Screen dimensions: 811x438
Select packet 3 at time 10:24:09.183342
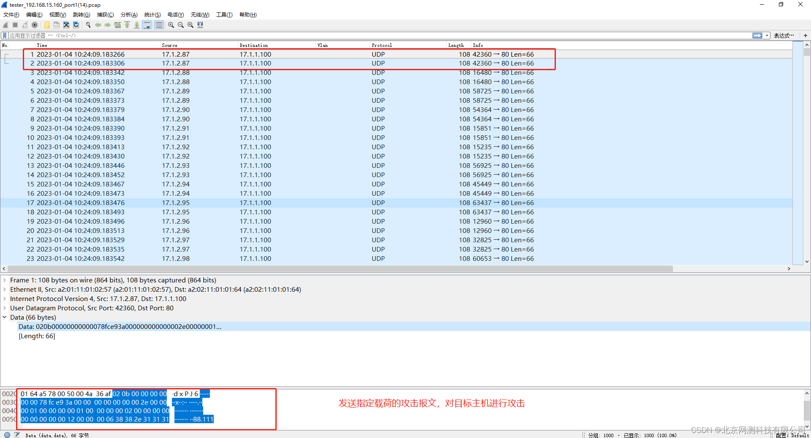point(396,72)
